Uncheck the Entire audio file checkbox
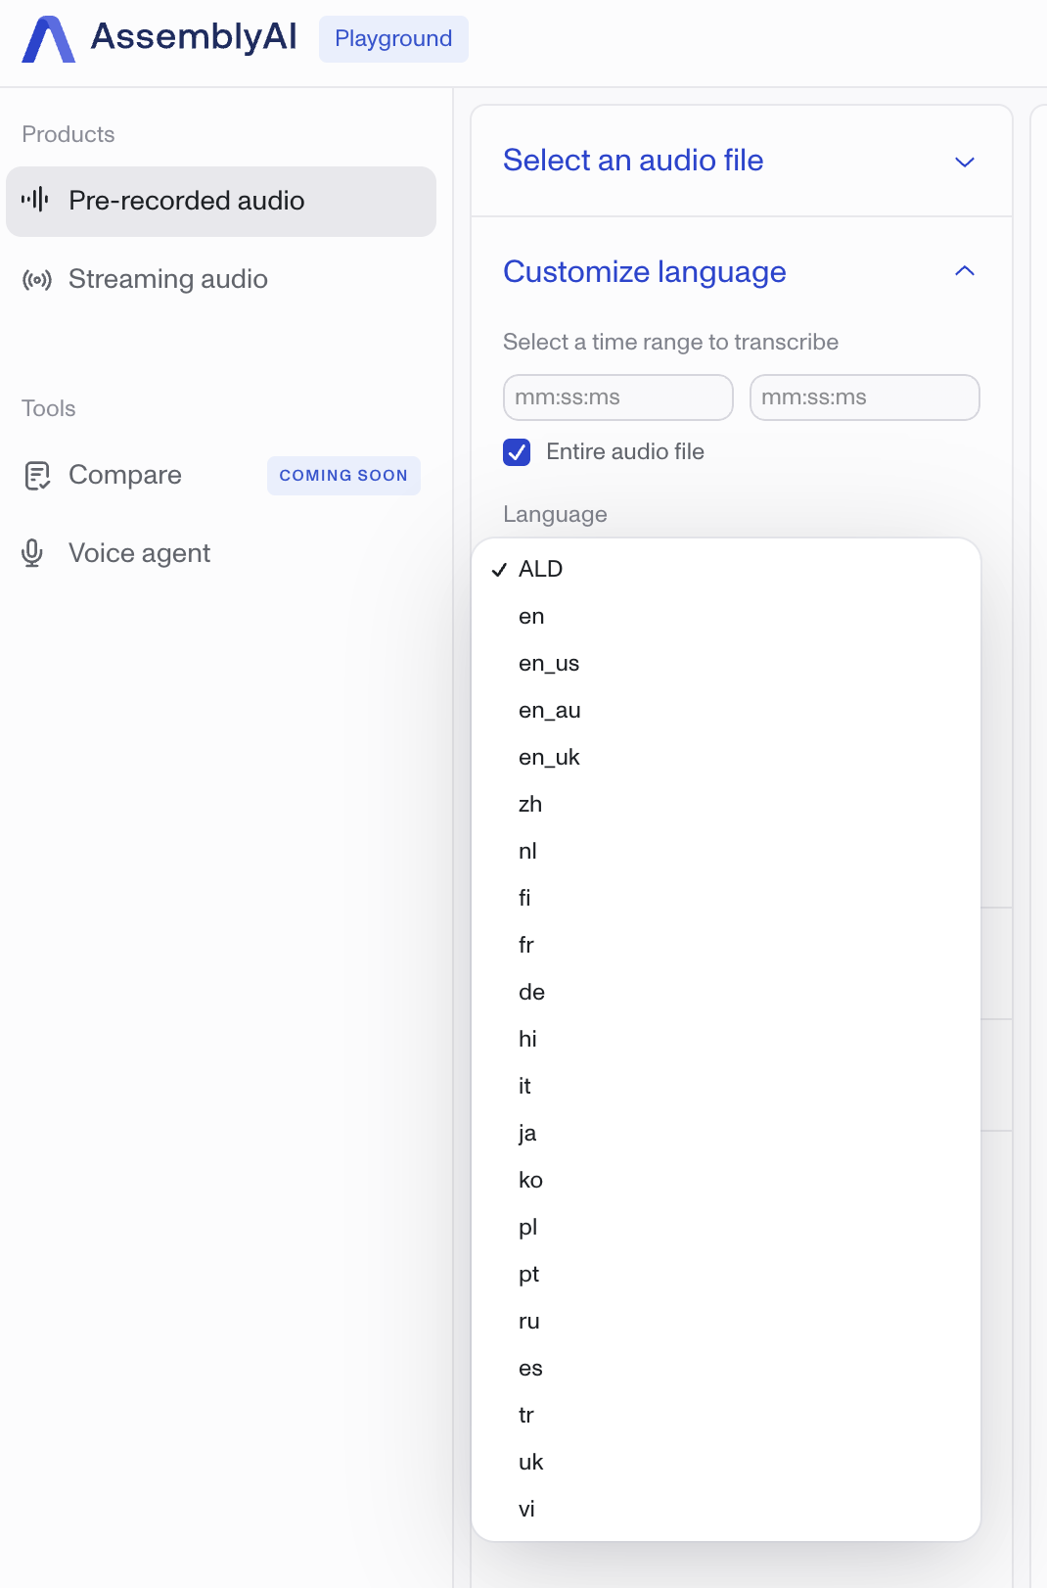The height and width of the screenshot is (1588, 1047). pyautogui.click(x=517, y=451)
